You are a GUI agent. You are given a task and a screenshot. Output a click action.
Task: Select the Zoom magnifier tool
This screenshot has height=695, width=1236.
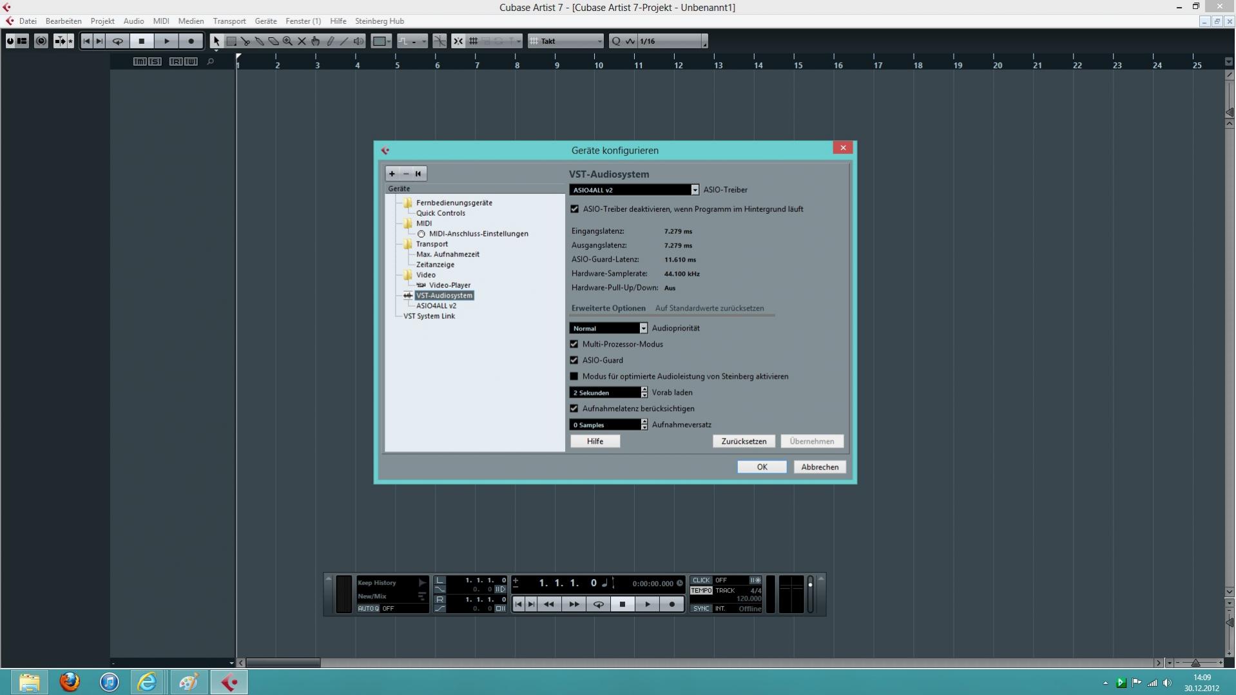(x=287, y=41)
